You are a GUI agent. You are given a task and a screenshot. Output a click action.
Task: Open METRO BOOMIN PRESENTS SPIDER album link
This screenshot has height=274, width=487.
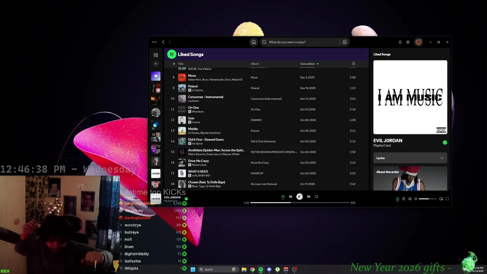pyautogui.click(x=274, y=152)
